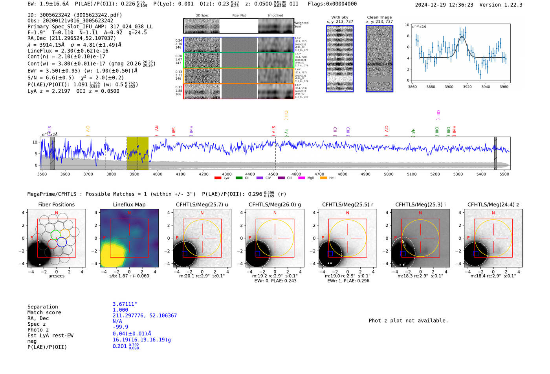Click the ID: 3005623242 text line
The height and width of the screenshot is (374, 550).
[x=75, y=15]
